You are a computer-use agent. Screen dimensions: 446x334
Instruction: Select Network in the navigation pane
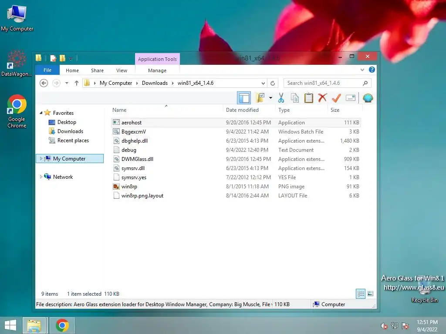[63, 177]
